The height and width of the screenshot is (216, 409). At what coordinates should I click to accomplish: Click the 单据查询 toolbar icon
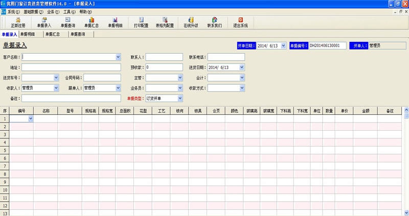click(67, 22)
